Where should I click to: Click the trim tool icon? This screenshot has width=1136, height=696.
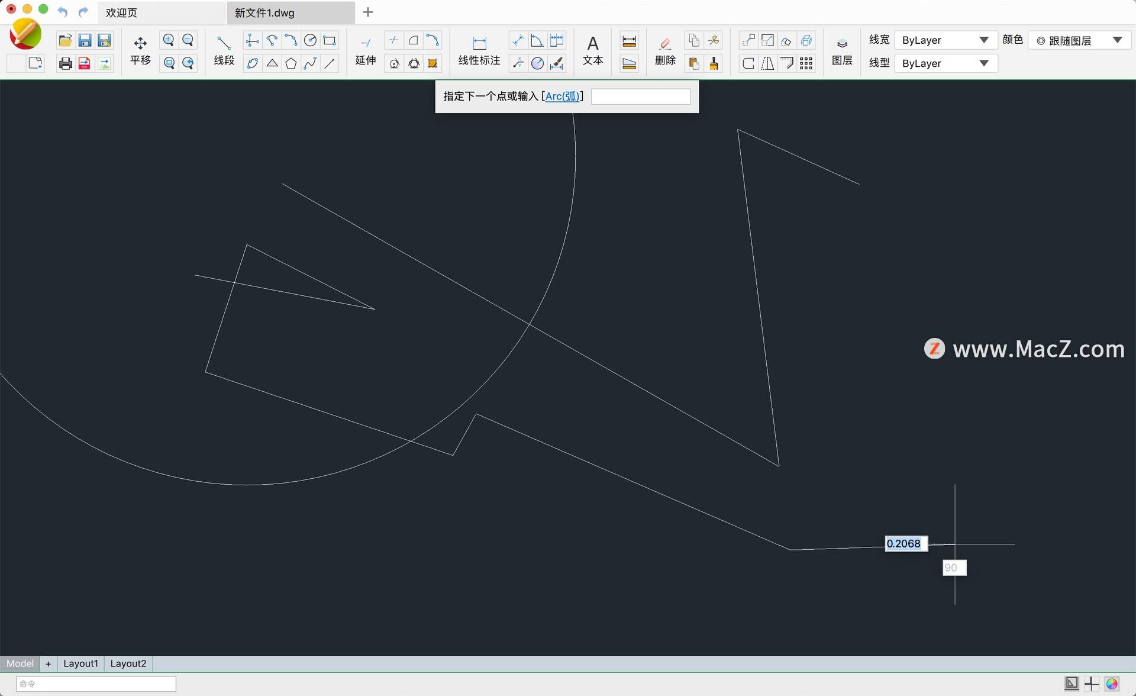394,40
